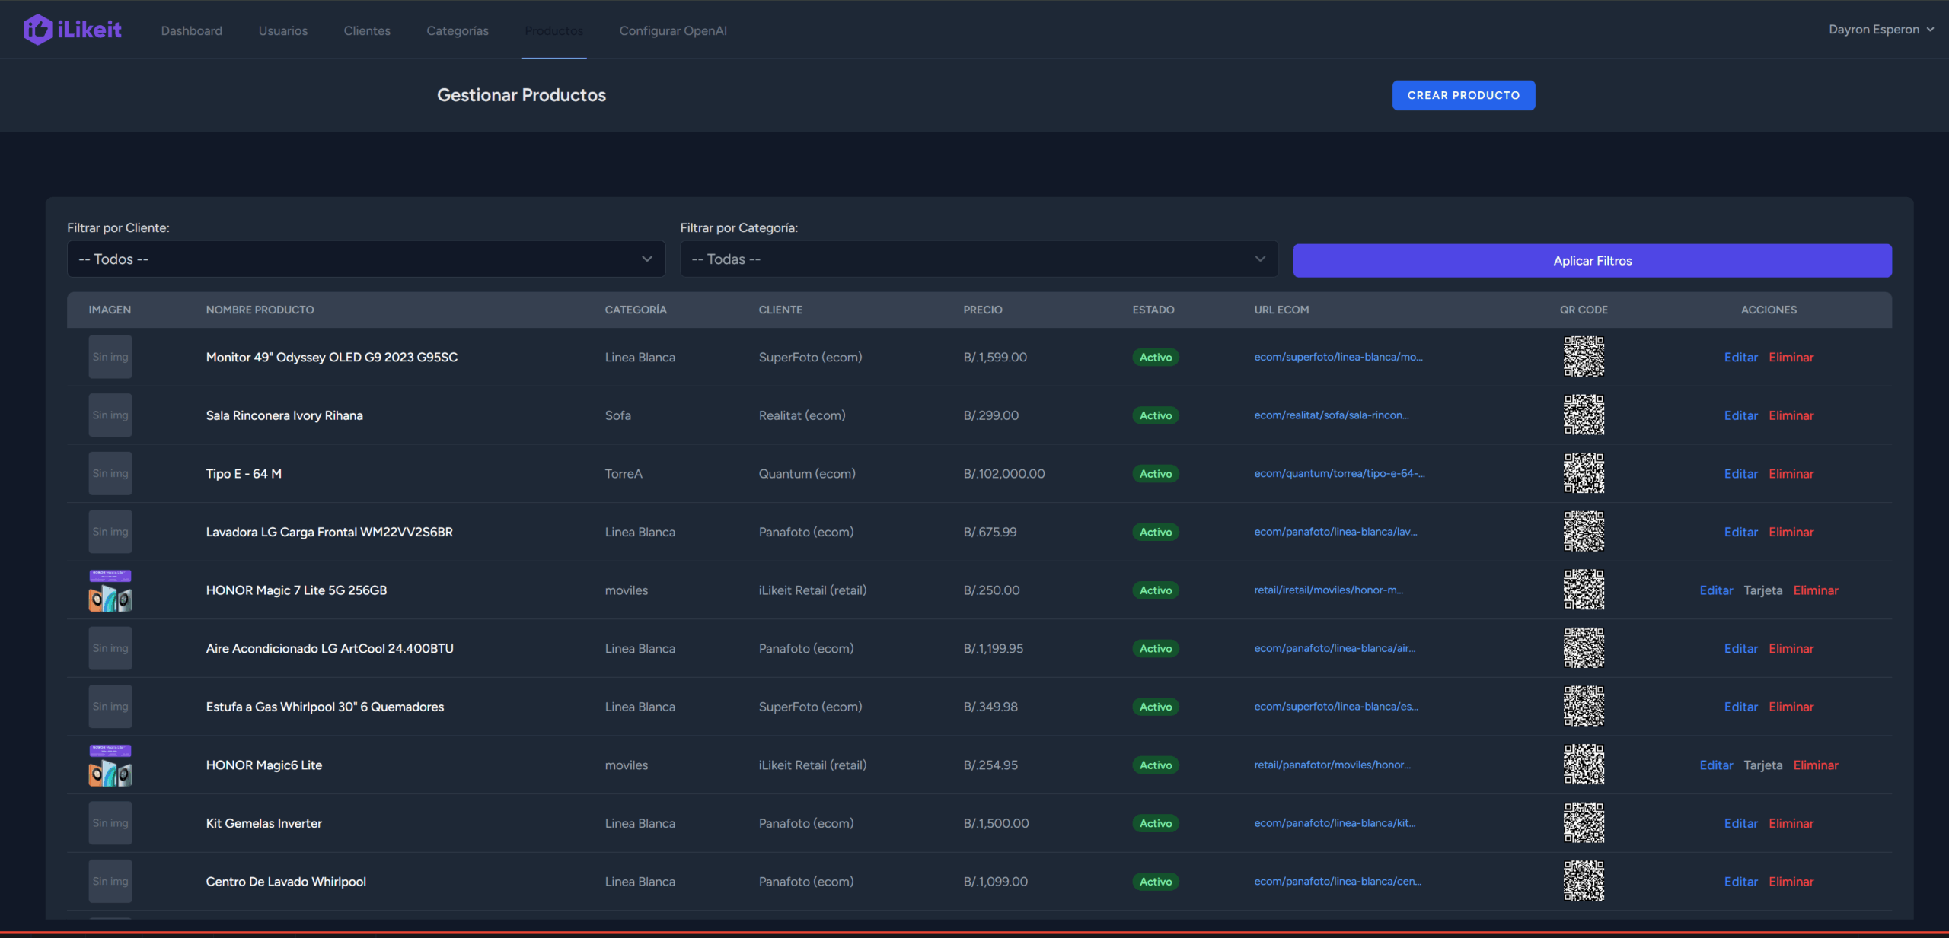This screenshot has height=938, width=1949.
Task: Switch to the Clientes tab
Action: (367, 30)
